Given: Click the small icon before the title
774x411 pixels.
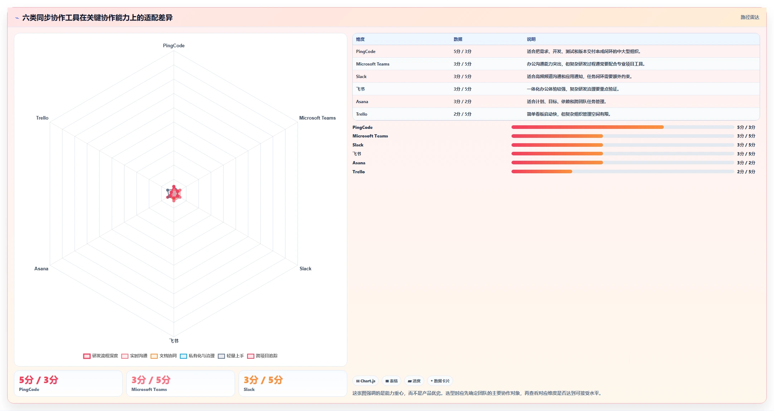Looking at the screenshot, I should point(17,18).
